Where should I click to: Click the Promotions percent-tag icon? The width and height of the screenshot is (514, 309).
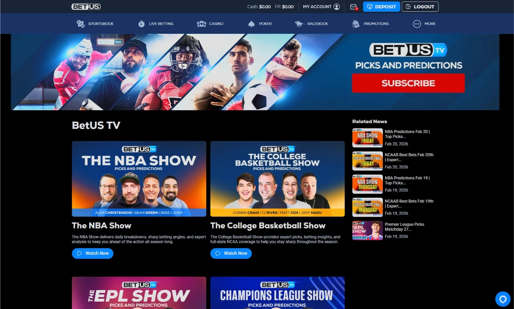click(x=356, y=24)
